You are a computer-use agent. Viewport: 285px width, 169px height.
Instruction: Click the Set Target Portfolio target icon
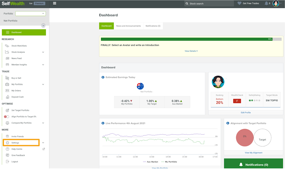click(7, 110)
